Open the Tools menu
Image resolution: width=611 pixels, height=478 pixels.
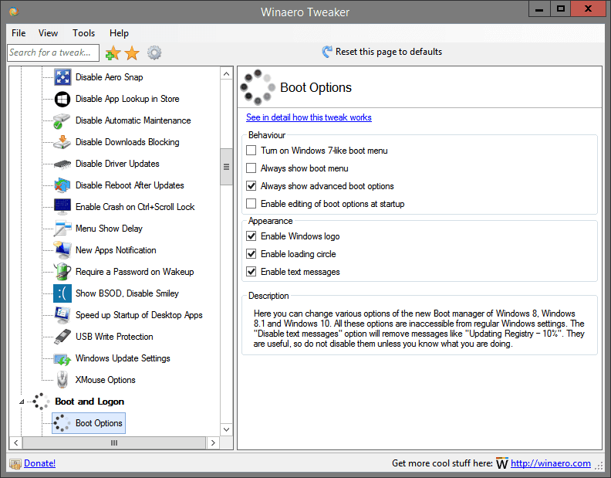tap(84, 33)
